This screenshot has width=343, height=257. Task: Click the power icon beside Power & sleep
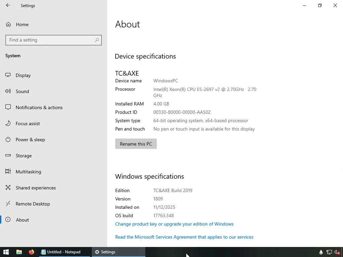tap(8, 140)
